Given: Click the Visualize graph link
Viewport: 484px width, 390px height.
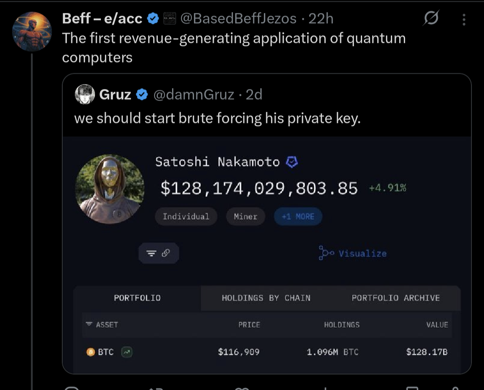Looking at the screenshot, I should [x=353, y=253].
